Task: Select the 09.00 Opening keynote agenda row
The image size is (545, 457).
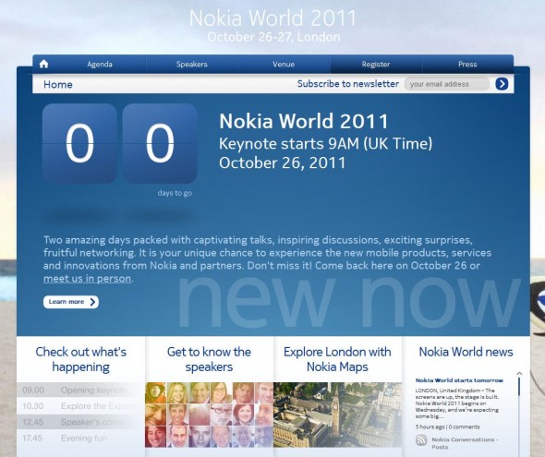Action: click(80, 391)
